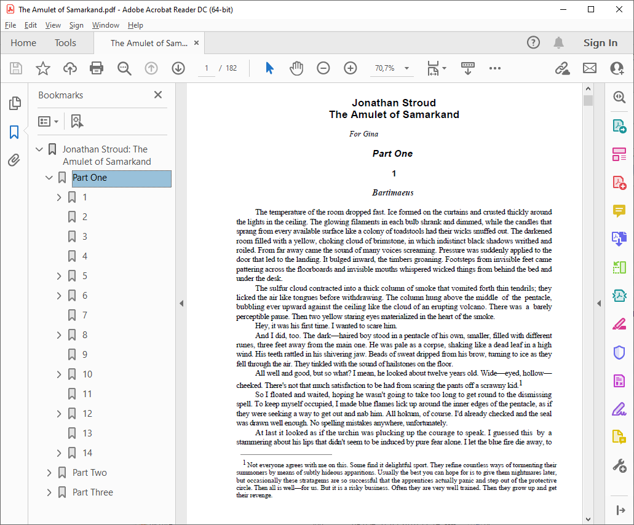Expand the Part Two bookmark

(49, 473)
